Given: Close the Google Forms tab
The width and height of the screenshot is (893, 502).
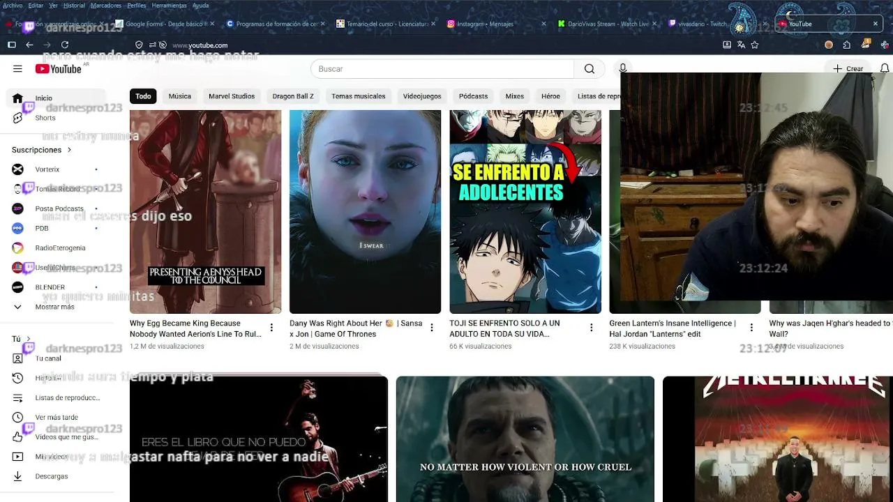Looking at the screenshot, I should (x=212, y=24).
